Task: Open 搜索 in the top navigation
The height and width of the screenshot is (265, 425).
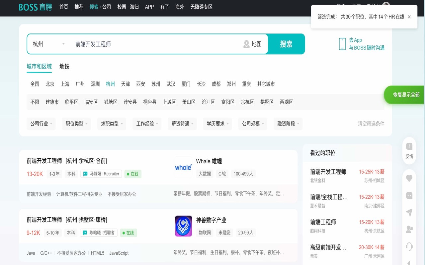Action: coord(94,7)
